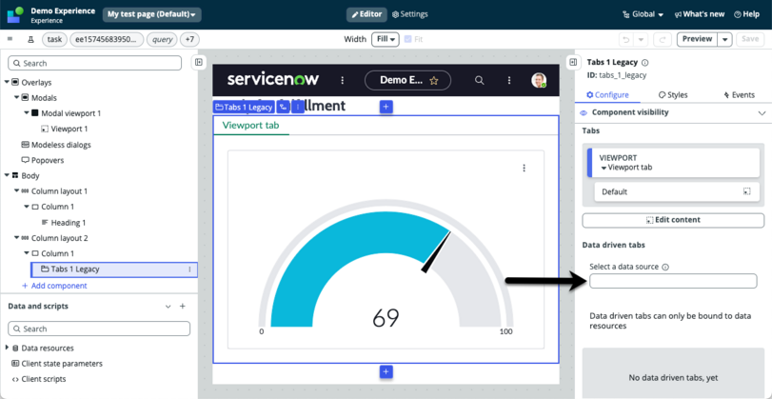Image resolution: width=772 pixels, height=399 pixels.
Task: Collapse the Viewport tab entry arrow
Action: [x=604, y=168]
